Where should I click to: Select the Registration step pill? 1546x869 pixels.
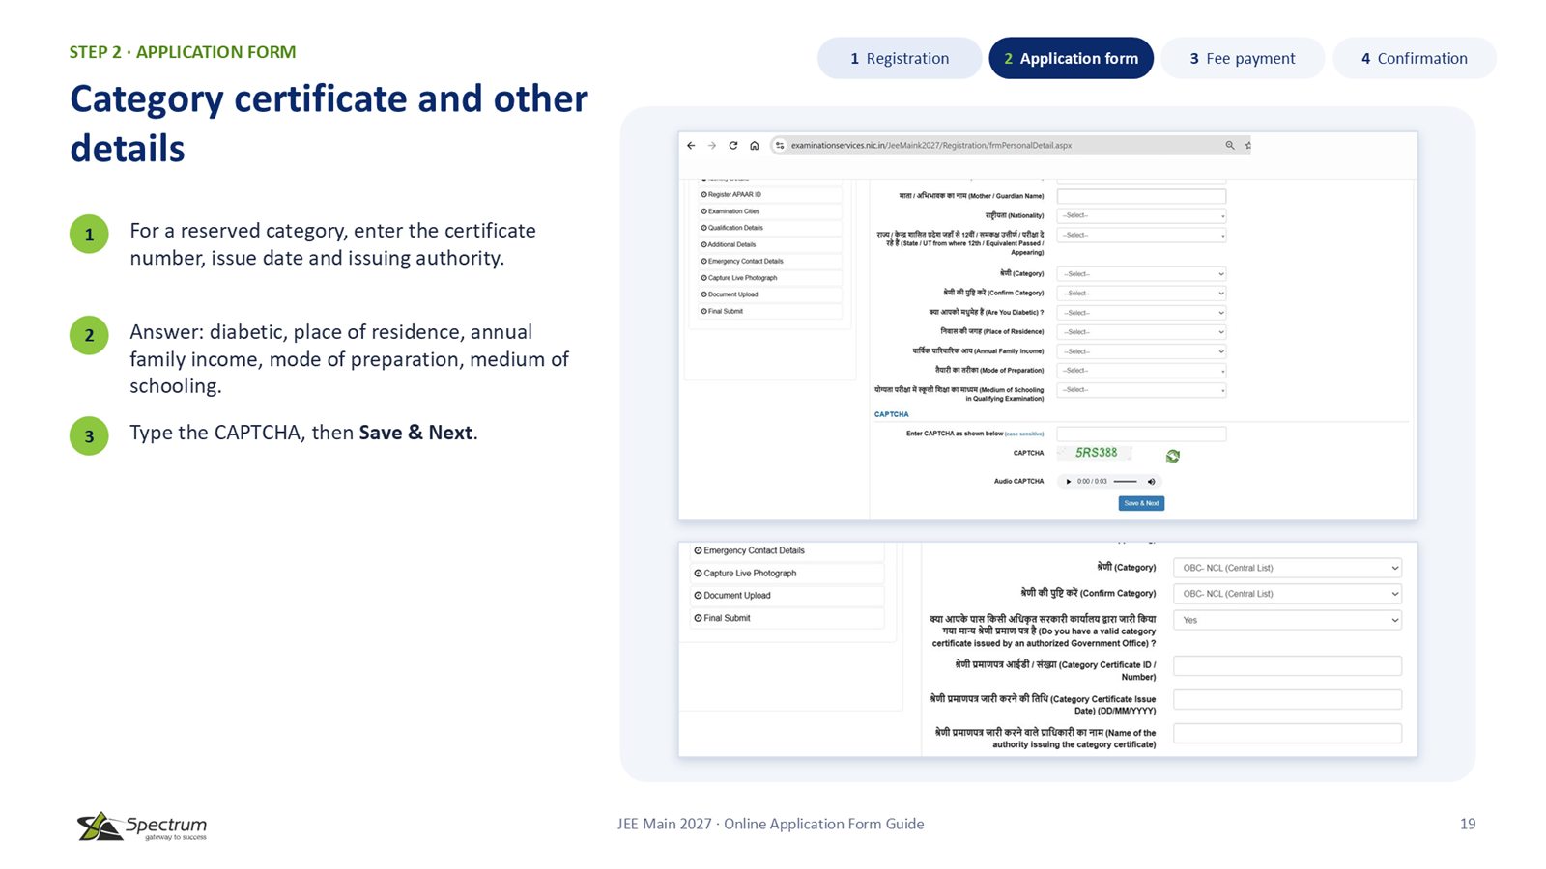[900, 58]
